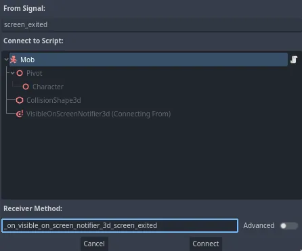Screen dimensions: 302x251
Task: Click the From Signal screen_exited field
Action: coord(152,24)
